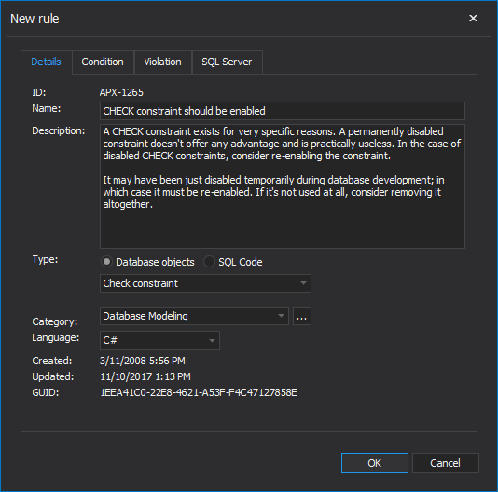Click inside the Description text area
The image size is (498, 492).
pos(283,186)
